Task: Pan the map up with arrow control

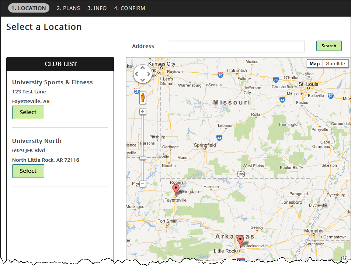Action: coord(142,68)
